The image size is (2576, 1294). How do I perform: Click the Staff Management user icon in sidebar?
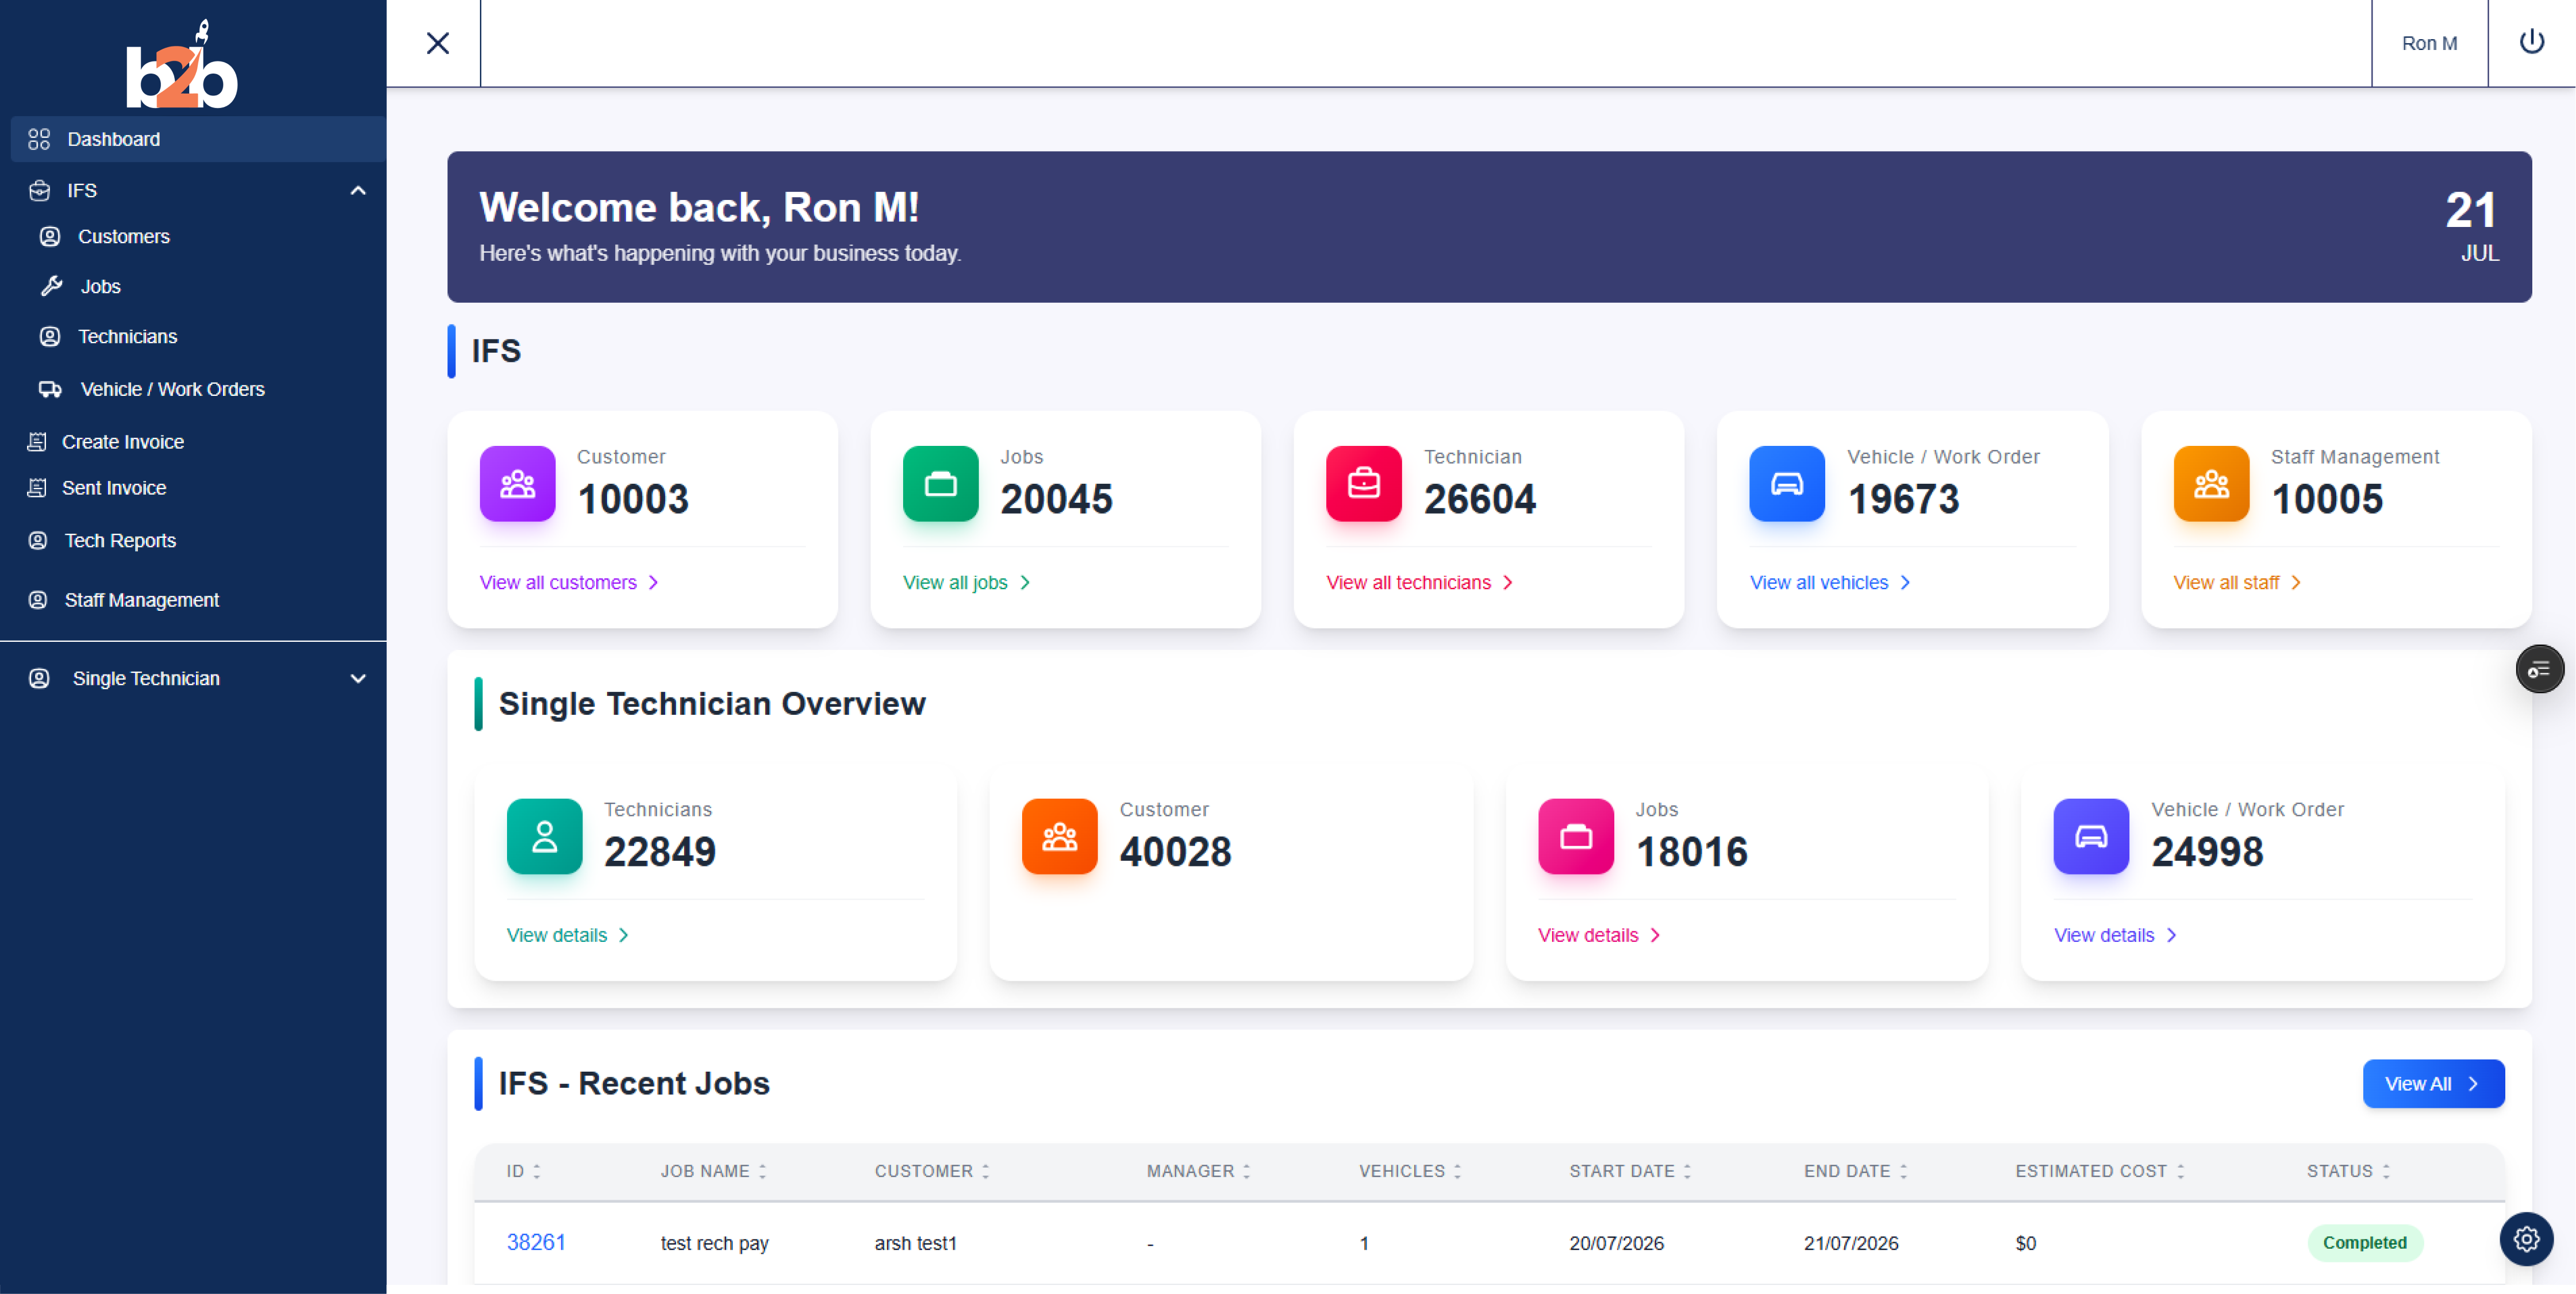pyautogui.click(x=38, y=599)
